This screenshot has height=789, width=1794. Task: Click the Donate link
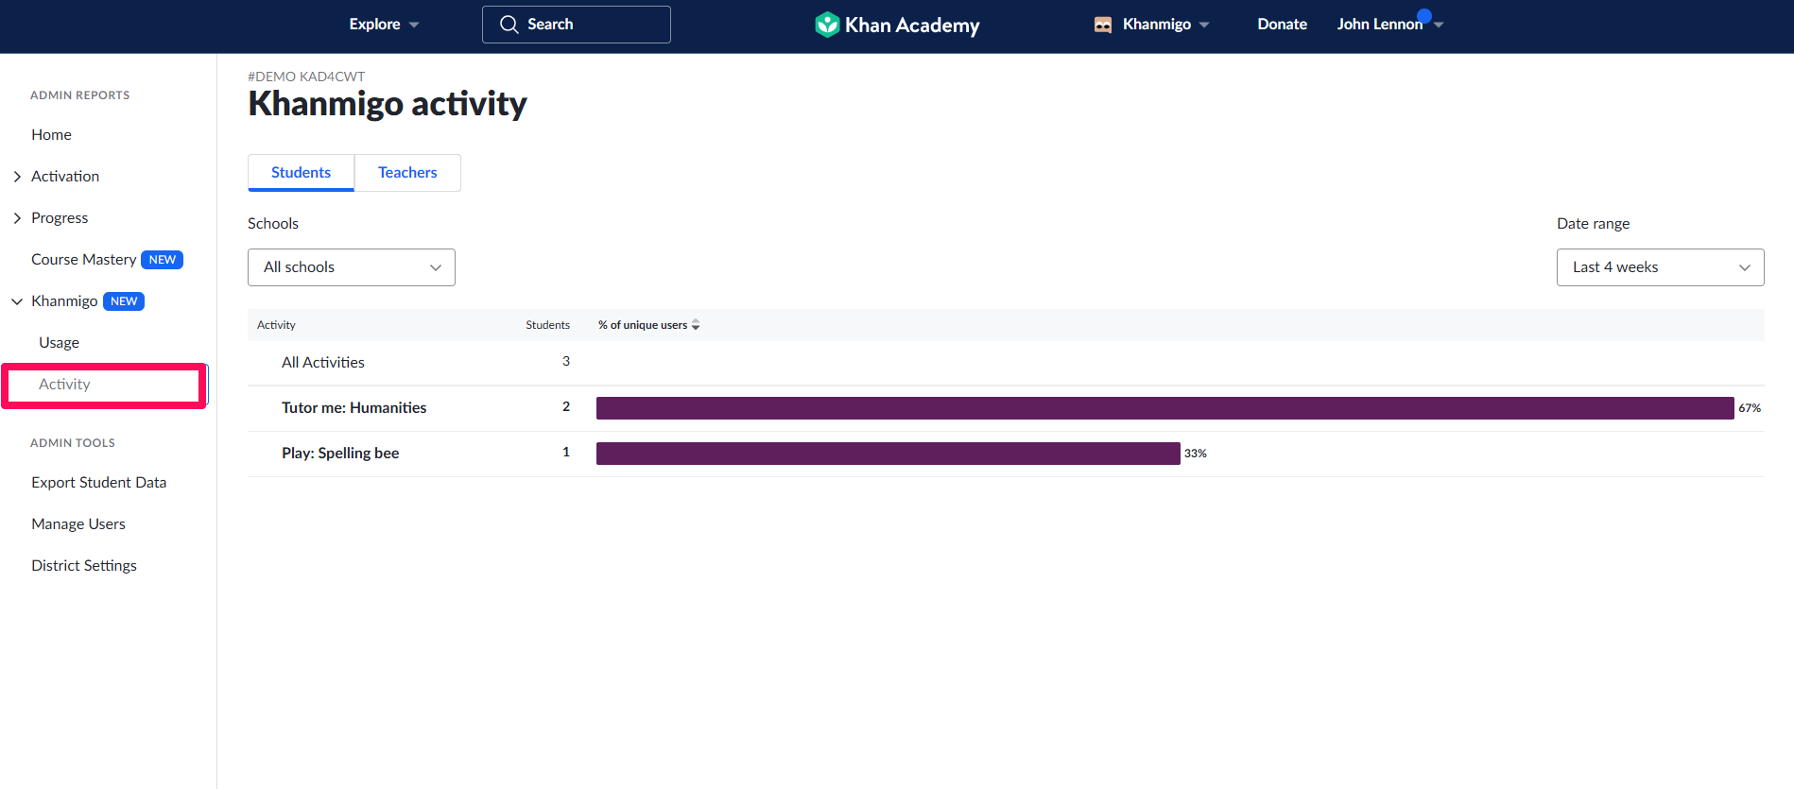(1282, 25)
